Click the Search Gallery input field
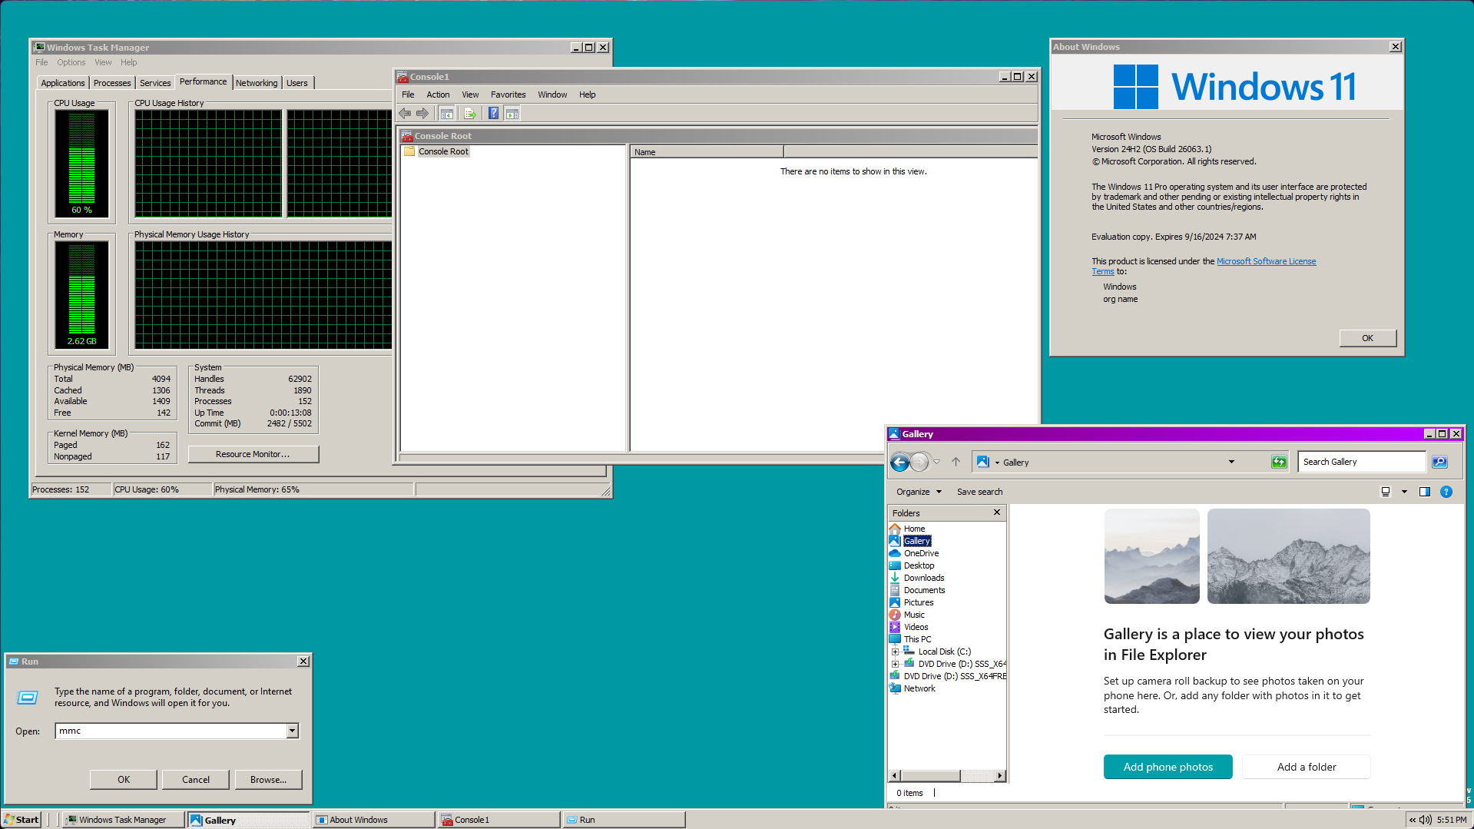This screenshot has width=1474, height=829. [1360, 463]
